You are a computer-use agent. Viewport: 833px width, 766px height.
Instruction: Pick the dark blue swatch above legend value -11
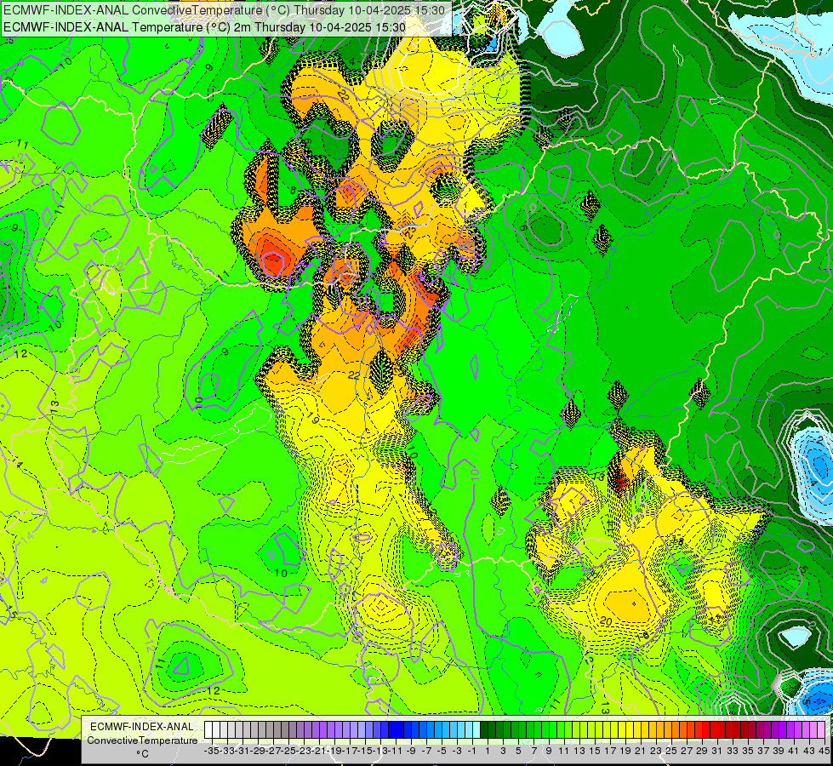click(x=397, y=730)
